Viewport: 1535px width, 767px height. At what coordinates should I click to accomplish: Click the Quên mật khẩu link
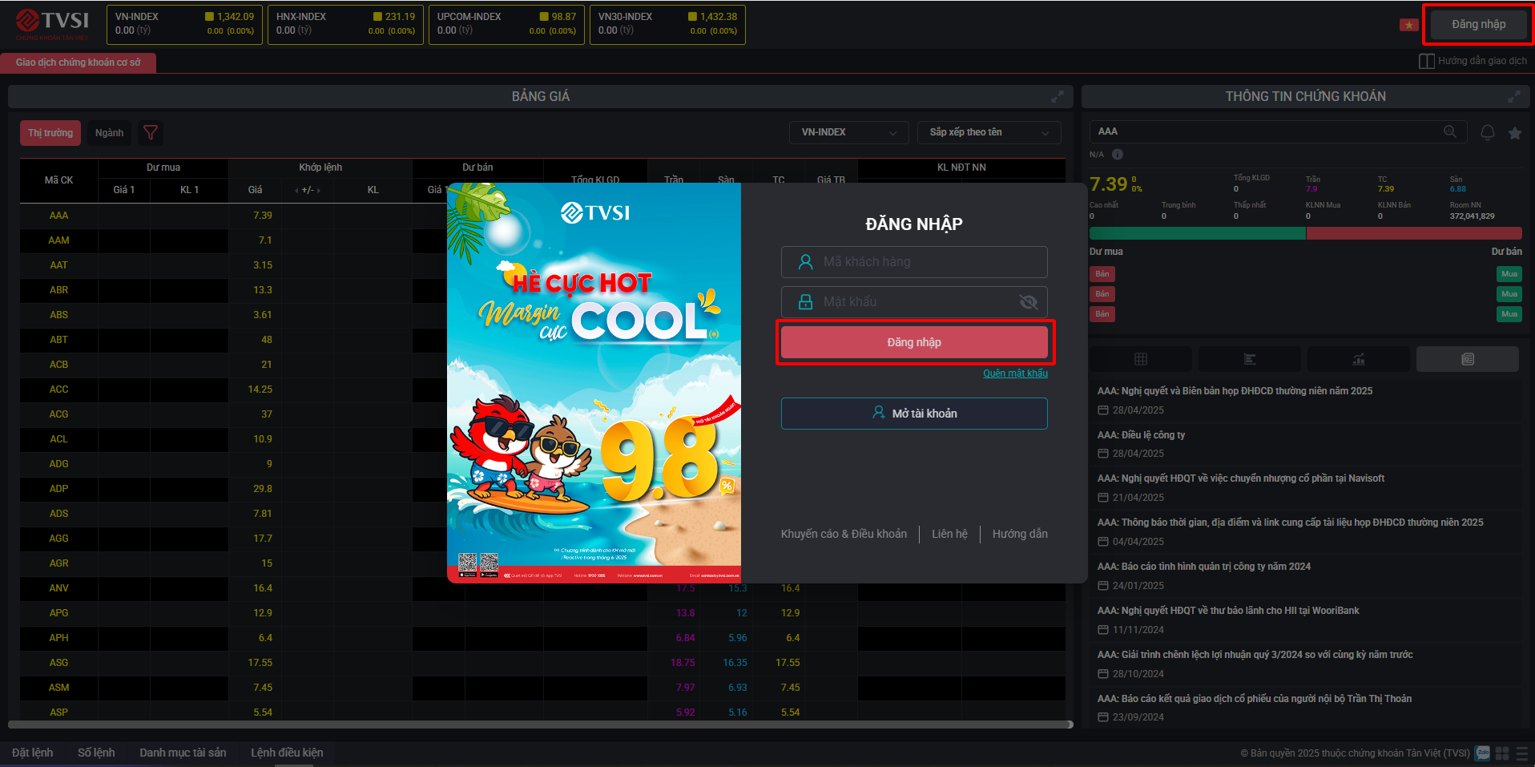click(x=1015, y=373)
